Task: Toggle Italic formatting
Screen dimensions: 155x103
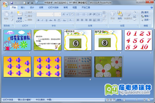Action: pyautogui.click(x=42, y=20)
